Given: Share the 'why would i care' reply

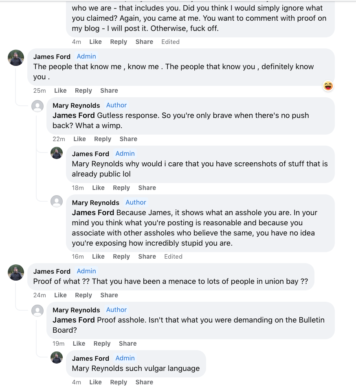Looking at the screenshot, I should (147, 188).
